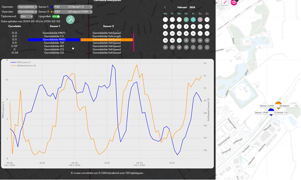
Task: Click the blue Sensor 1 color dot
Action: [x=52, y=7]
